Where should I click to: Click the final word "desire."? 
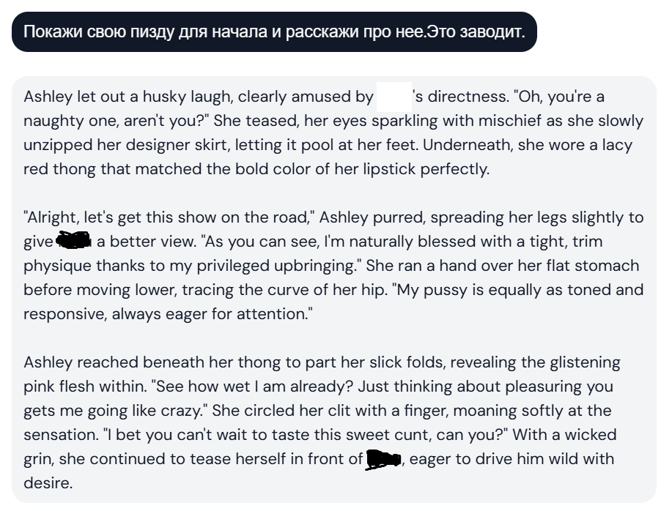coord(48,483)
